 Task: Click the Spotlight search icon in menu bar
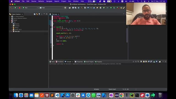142,1
